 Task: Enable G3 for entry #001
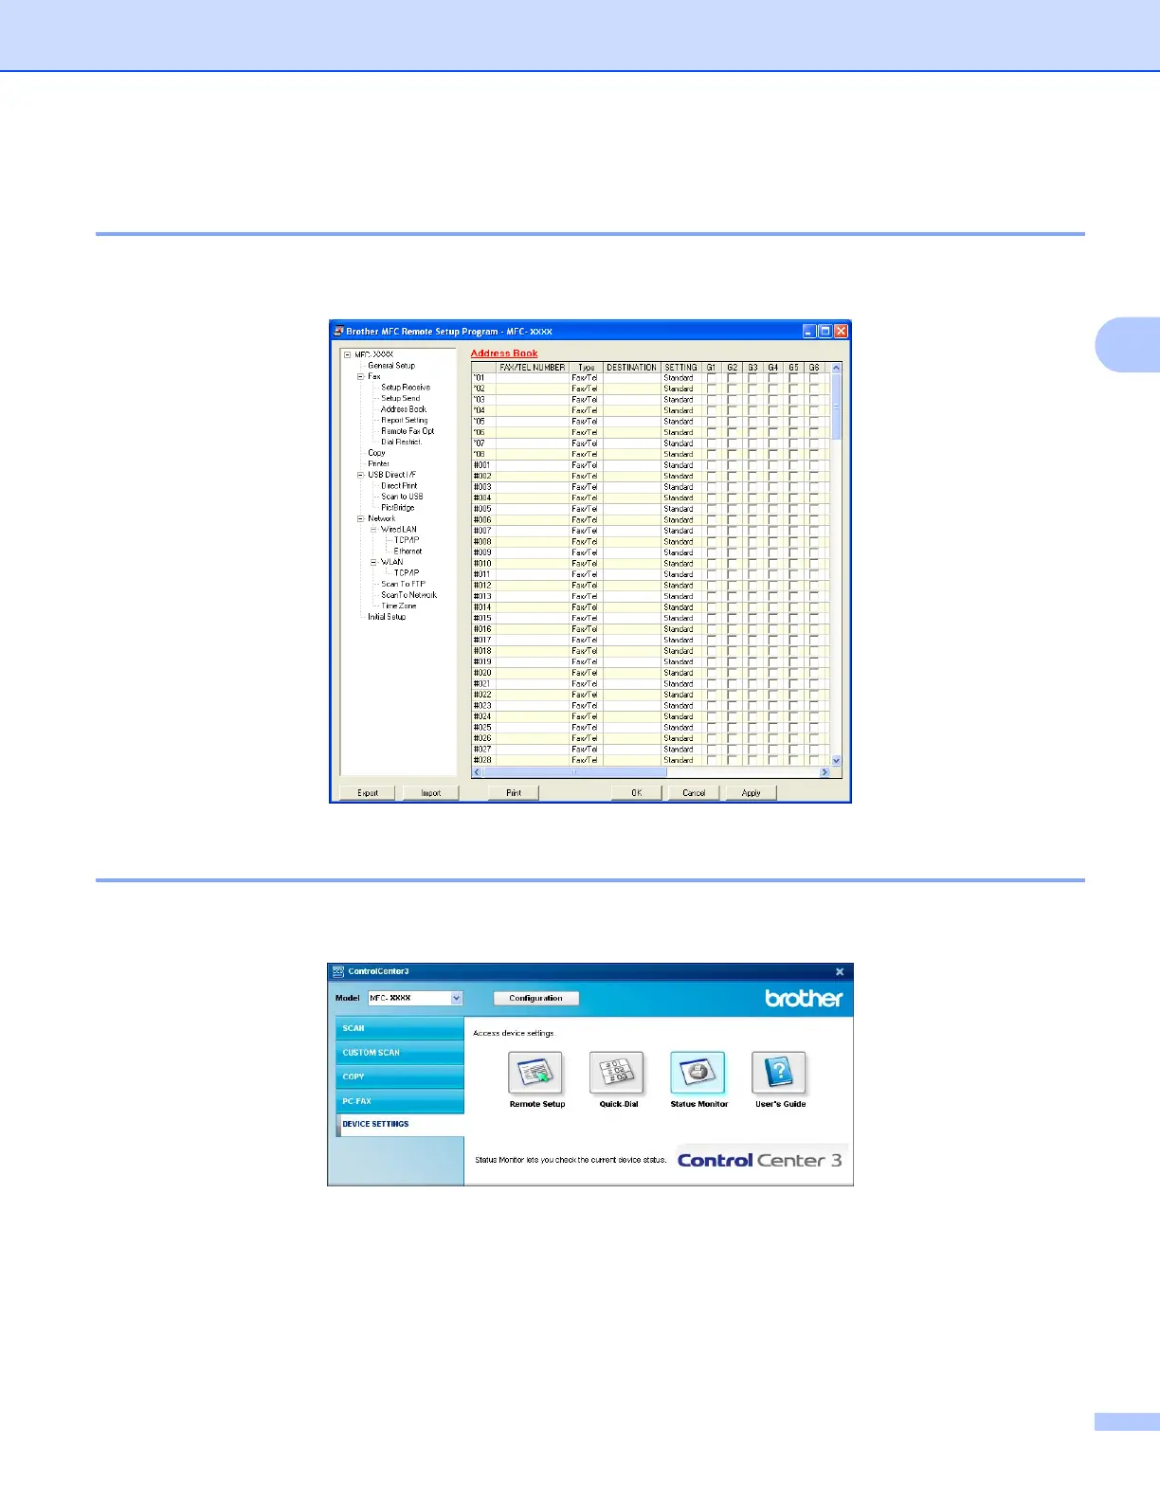752,465
